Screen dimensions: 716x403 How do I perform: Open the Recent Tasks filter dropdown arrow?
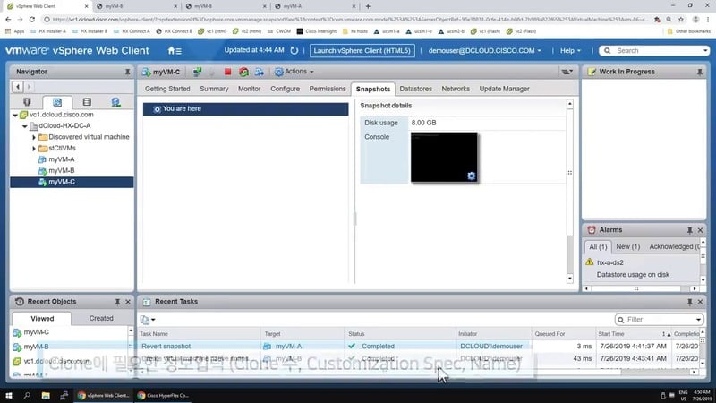click(698, 320)
